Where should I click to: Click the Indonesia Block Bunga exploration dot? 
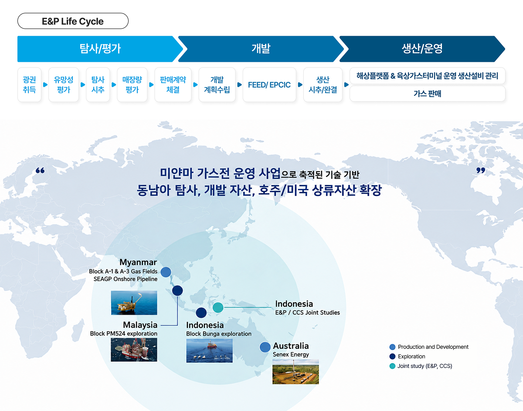[201, 313]
